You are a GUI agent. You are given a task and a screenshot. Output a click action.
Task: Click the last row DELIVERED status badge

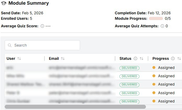129,101
